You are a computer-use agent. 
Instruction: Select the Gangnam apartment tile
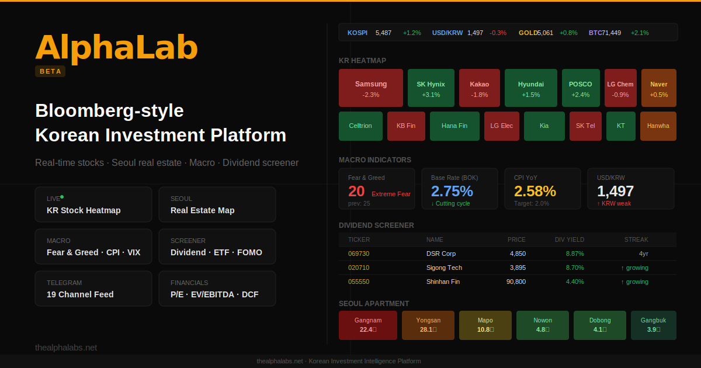pos(368,325)
